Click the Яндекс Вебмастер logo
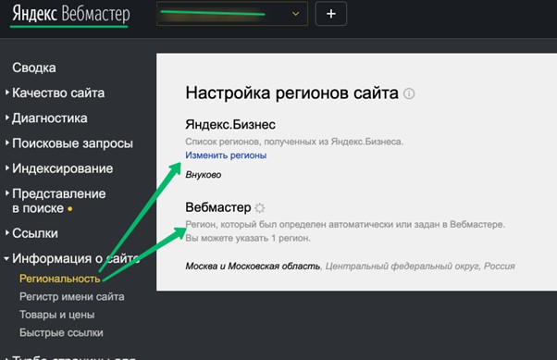 71,14
